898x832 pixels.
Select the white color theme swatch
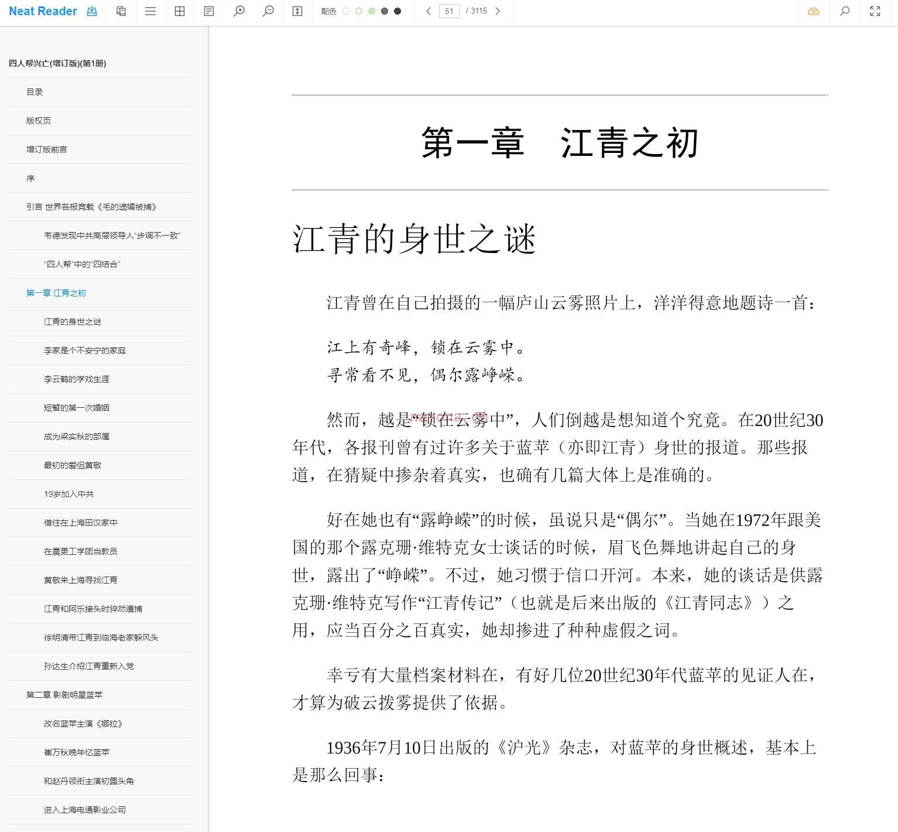[346, 11]
